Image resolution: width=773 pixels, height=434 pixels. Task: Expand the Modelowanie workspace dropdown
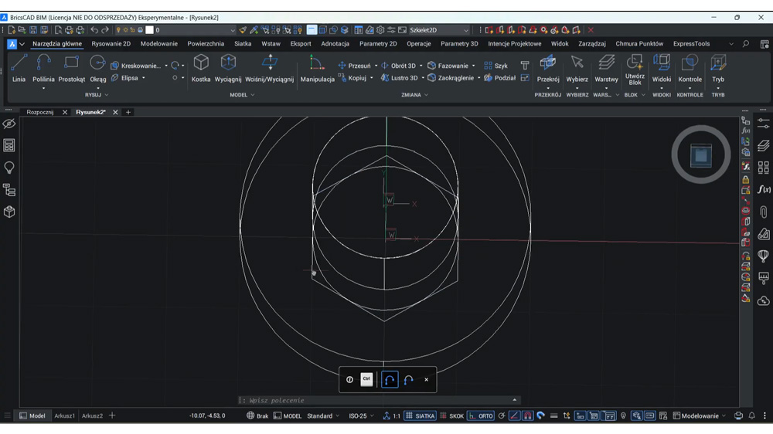(700, 415)
